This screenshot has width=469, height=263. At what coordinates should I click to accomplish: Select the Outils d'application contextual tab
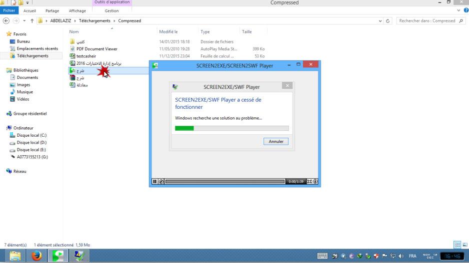112,2
